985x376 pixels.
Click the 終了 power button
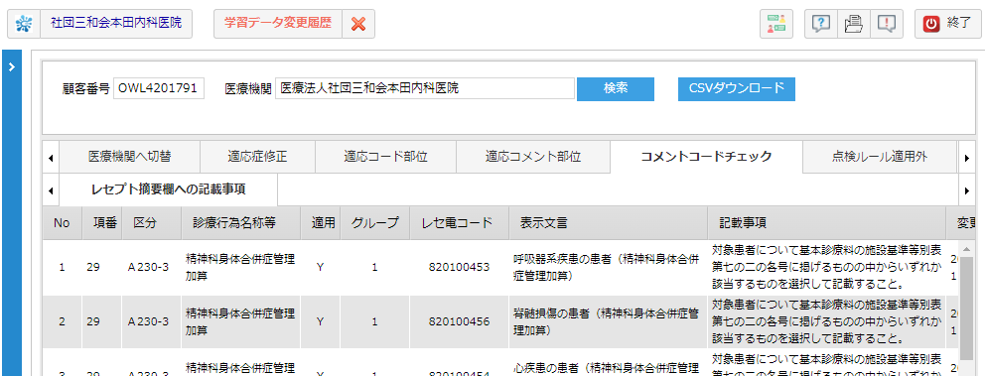[x=947, y=24]
